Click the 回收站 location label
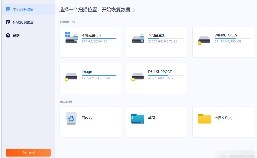Viewport: 257px width, 158px height. pyautogui.click(x=87, y=118)
